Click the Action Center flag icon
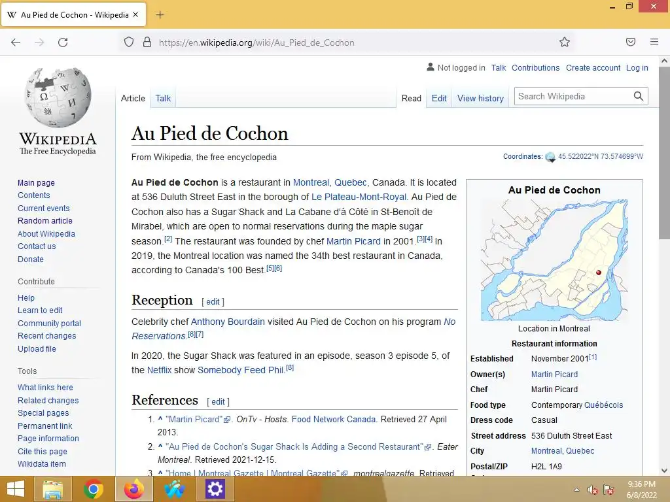This screenshot has height=502, width=670. click(608, 490)
